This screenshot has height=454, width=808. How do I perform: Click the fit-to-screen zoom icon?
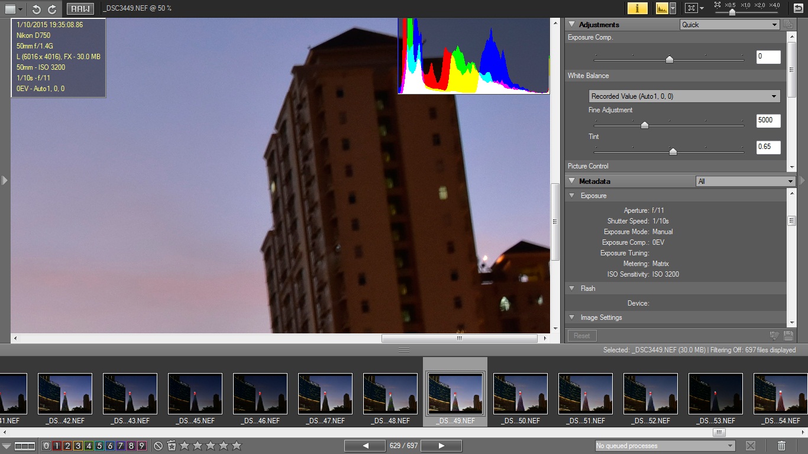pyautogui.click(x=690, y=8)
